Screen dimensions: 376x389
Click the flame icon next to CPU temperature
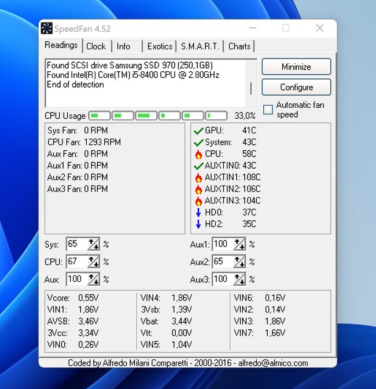point(198,154)
